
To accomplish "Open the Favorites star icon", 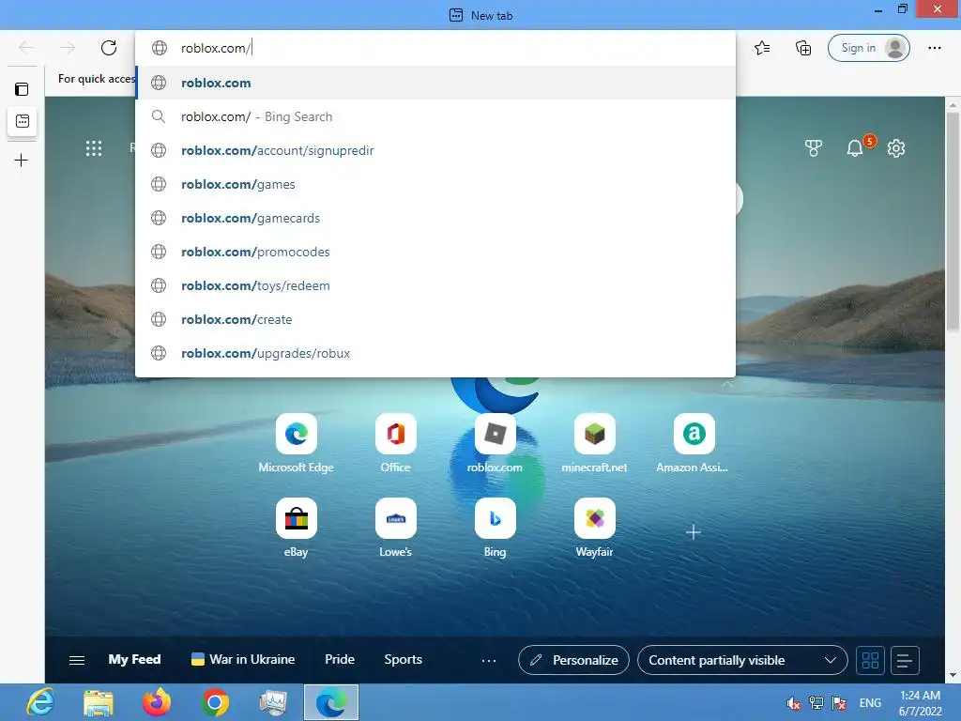I will pyautogui.click(x=762, y=48).
